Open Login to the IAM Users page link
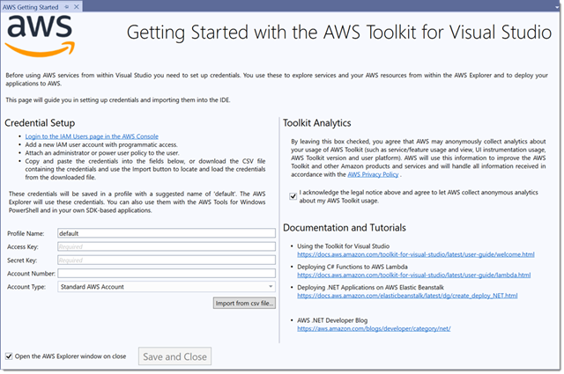 tap(92, 136)
